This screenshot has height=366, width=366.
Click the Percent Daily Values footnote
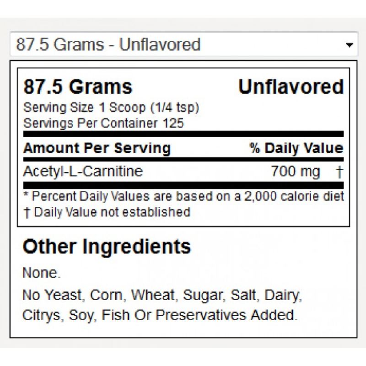pyautogui.click(x=184, y=196)
